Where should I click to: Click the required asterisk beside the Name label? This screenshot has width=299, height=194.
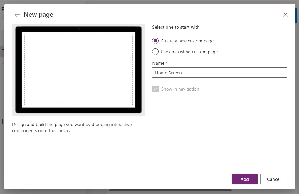(166, 63)
